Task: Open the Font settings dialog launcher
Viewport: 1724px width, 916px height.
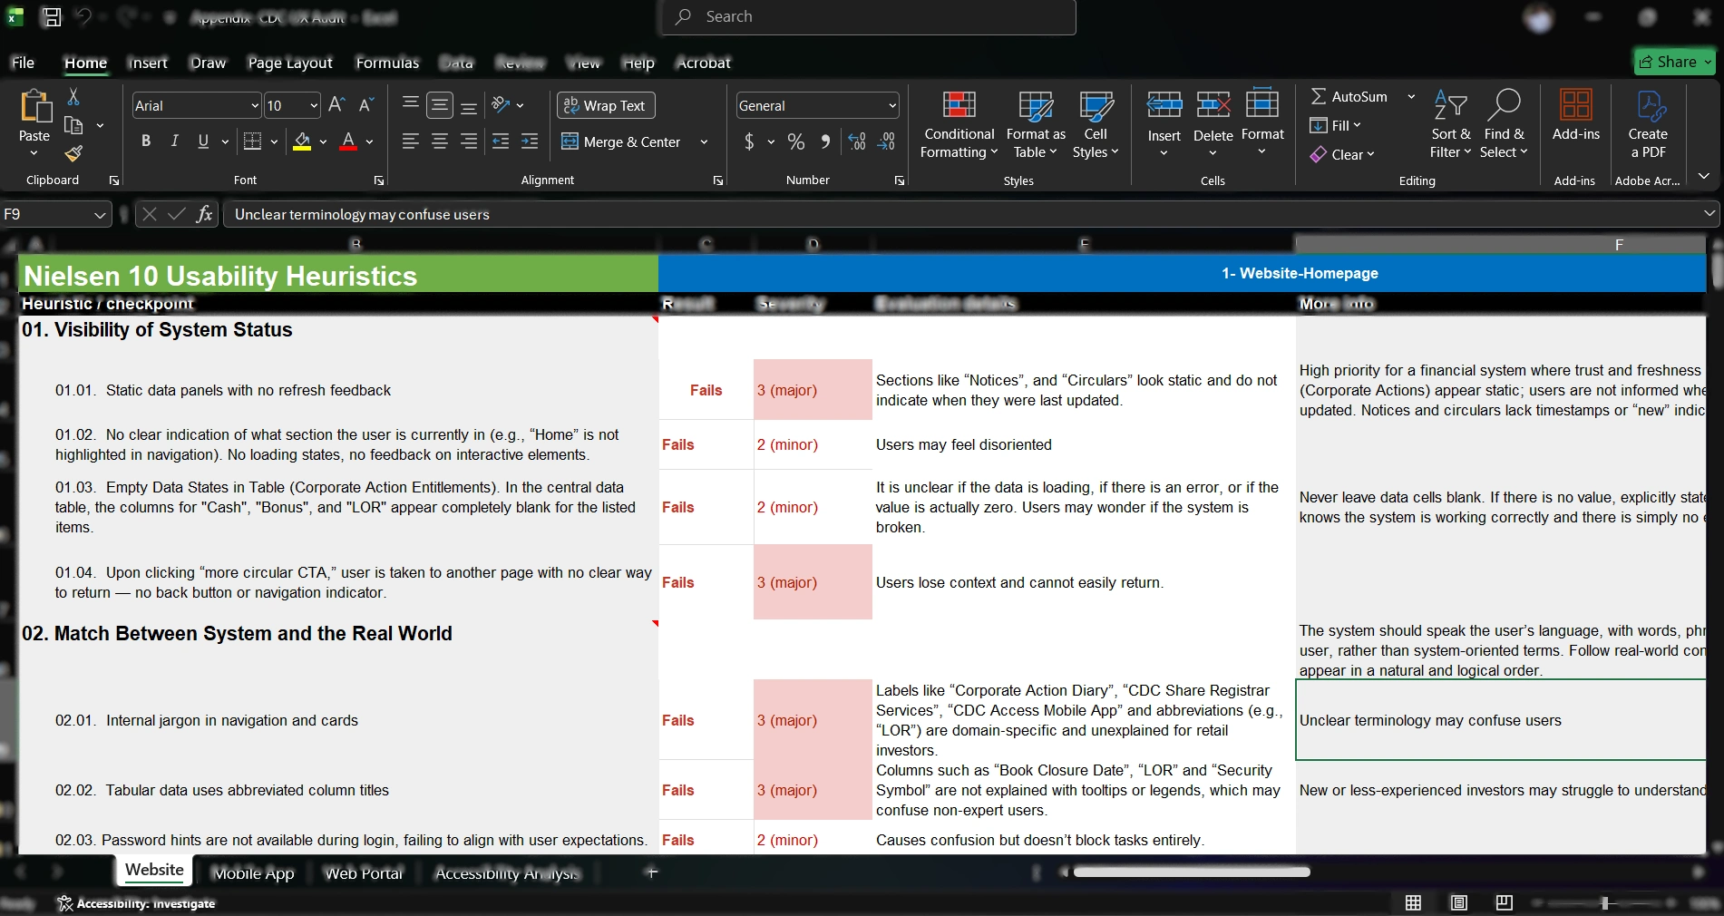Action: click(379, 180)
